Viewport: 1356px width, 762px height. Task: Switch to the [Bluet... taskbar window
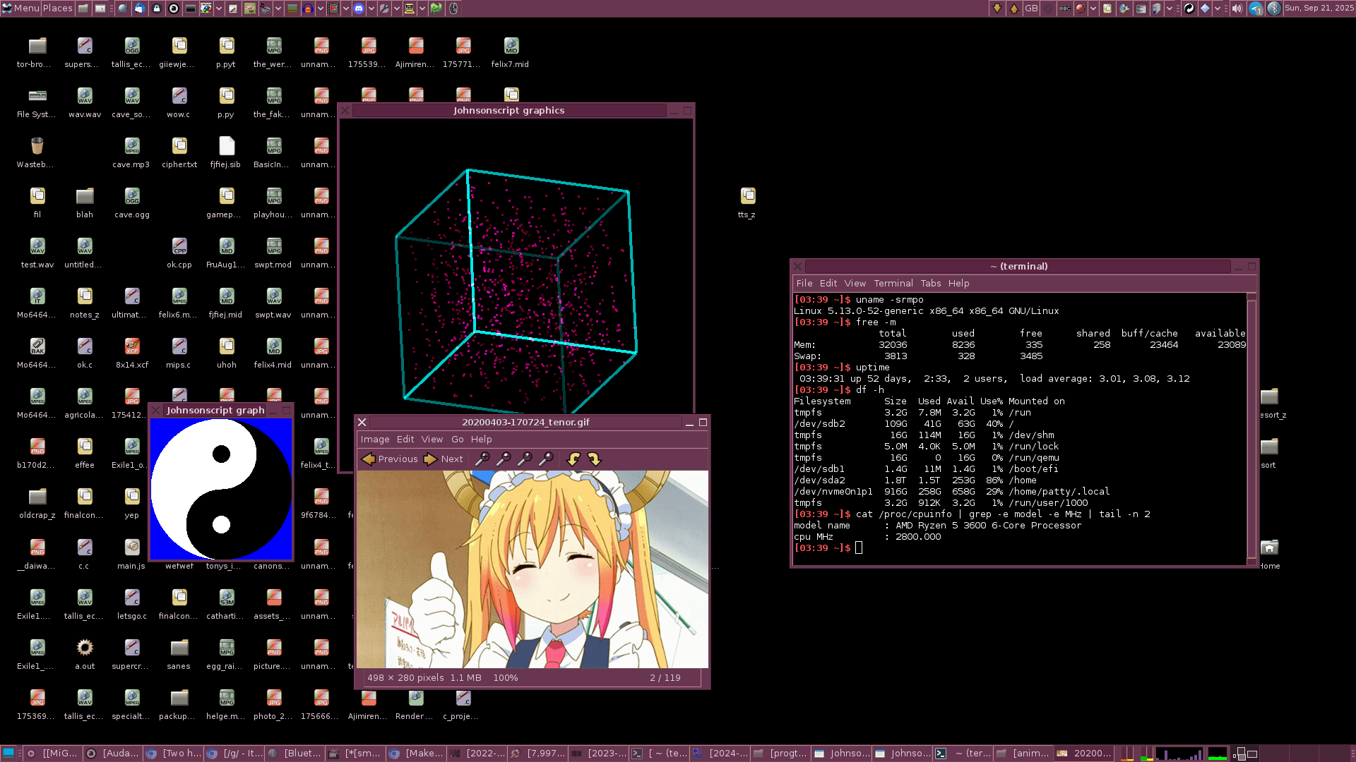click(x=295, y=754)
